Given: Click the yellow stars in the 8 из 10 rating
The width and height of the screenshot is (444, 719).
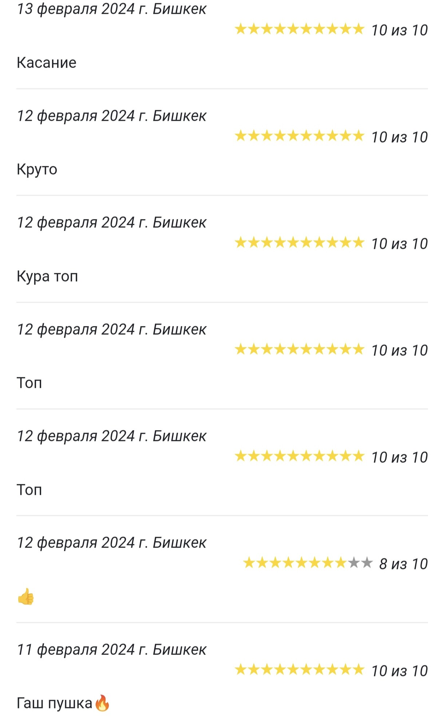Looking at the screenshot, I should (295, 563).
